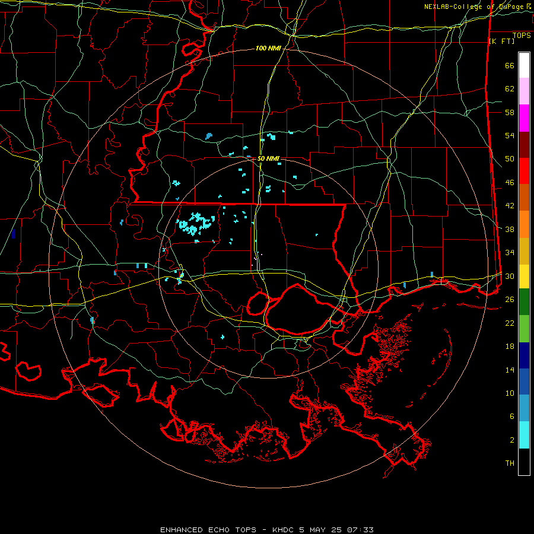Click the light pink legend swatch

click(x=524, y=91)
